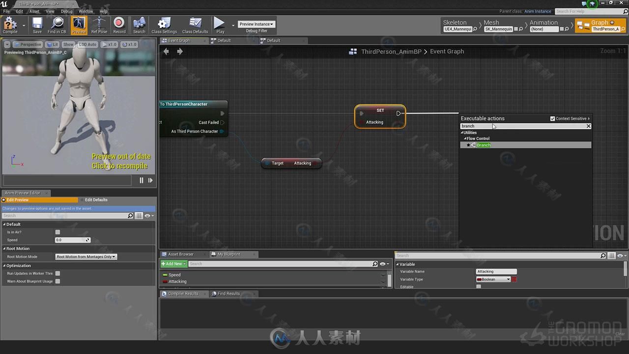Click Preview out of date recompile text
Image resolution: width=629 pixels, height=354 pixels.
121,161
